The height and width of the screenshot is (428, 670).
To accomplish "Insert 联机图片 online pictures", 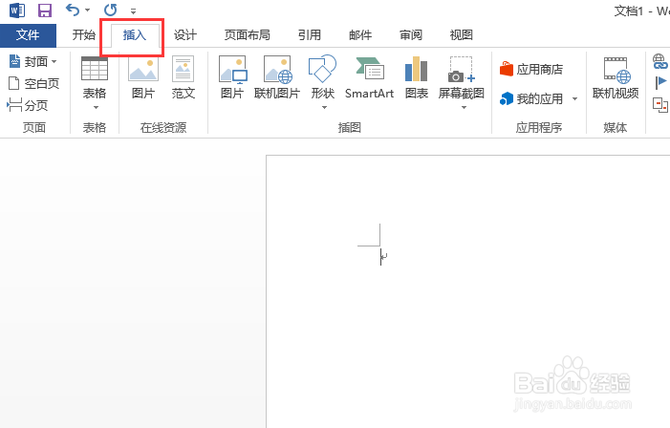I will [277, 77].
